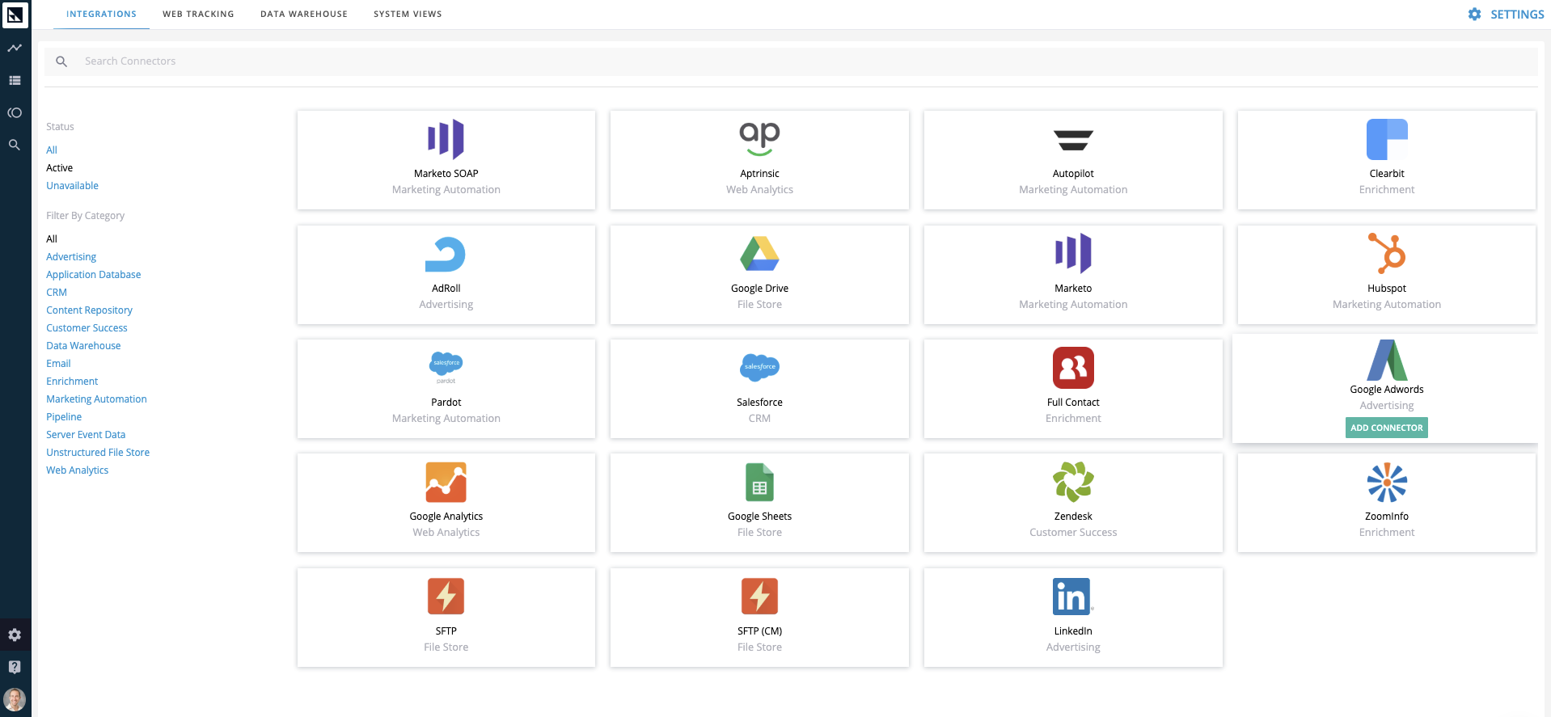This screenshot has height=717, width=1551.
Task: Filter by Marketing Automation category
Action: coord(96,399)
